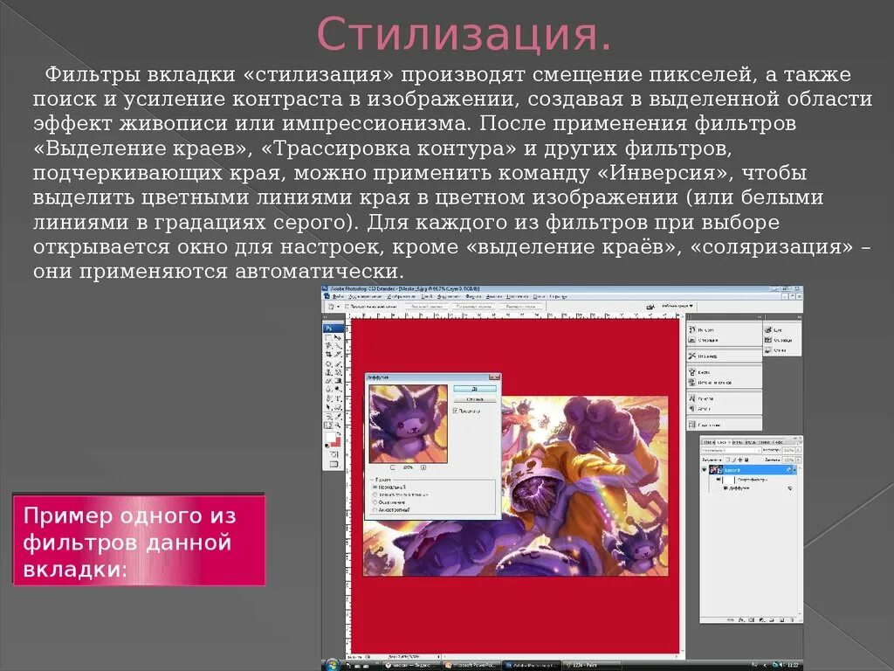Viewport: 894px width, 671px height.
Task: Zoom out the Диффузия preview (minus)
Action: [393, 467]
